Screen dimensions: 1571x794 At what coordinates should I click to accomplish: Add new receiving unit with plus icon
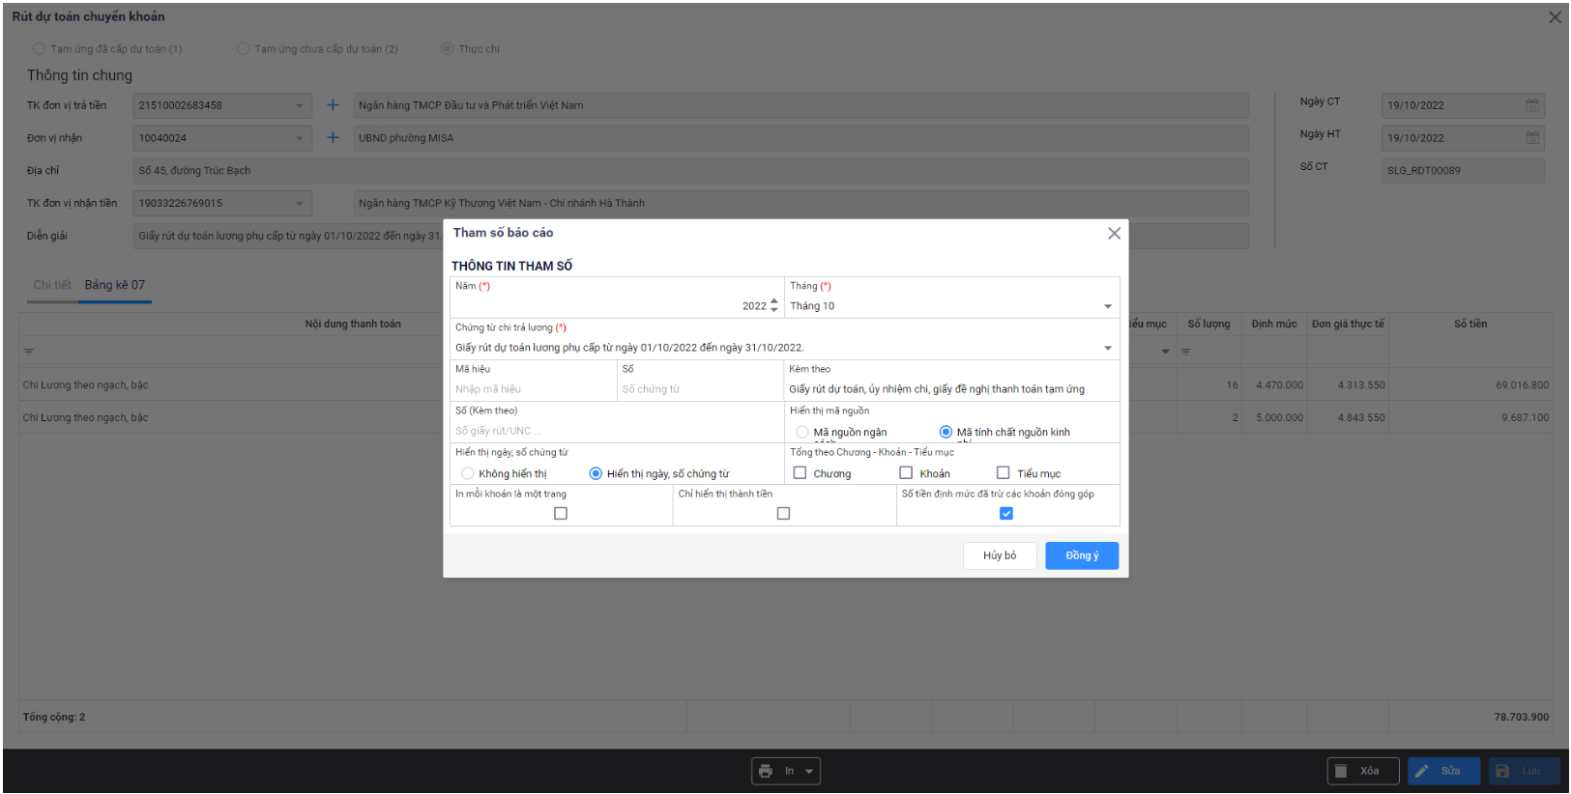pyautogui.click(x=333, y=138)
